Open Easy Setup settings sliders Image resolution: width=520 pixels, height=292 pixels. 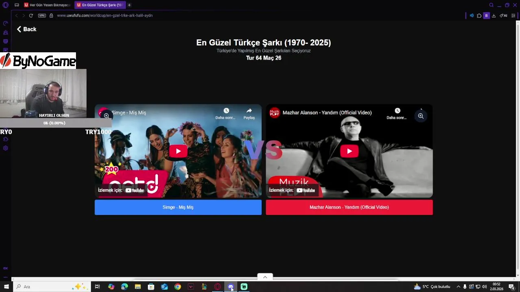point(513,15)
